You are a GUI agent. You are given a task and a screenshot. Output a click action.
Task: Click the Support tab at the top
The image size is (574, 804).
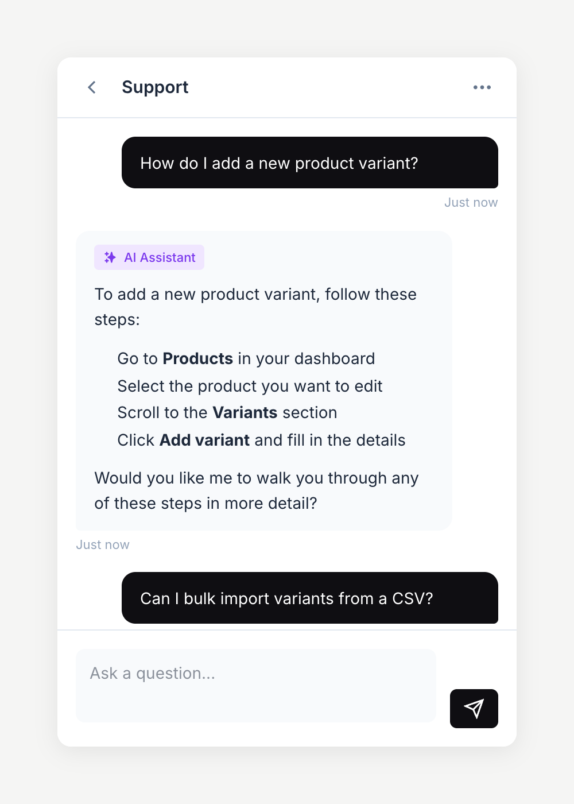[x=155, y=87]
